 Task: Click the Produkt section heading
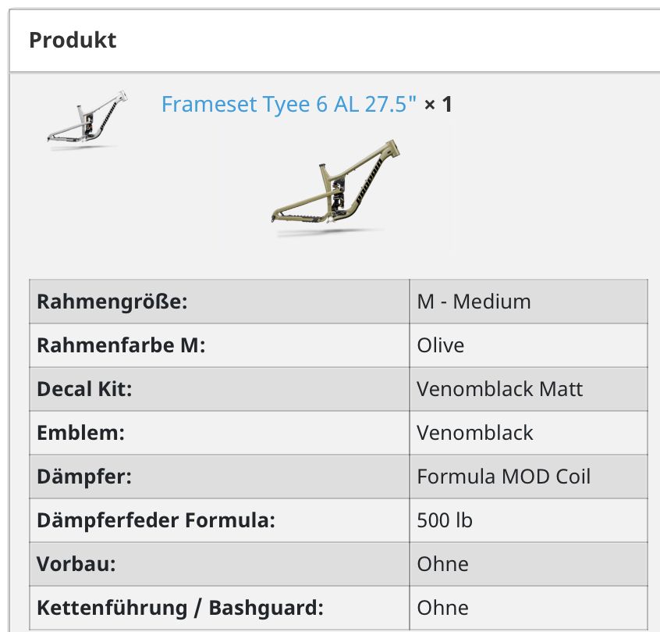point(73,40)
